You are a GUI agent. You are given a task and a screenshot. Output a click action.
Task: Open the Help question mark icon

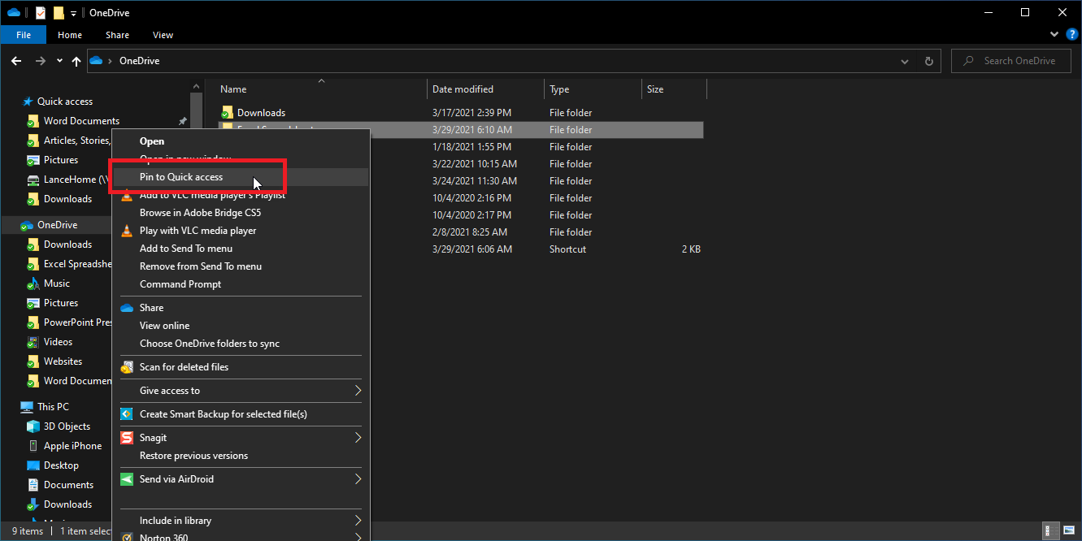[1070, 35]
